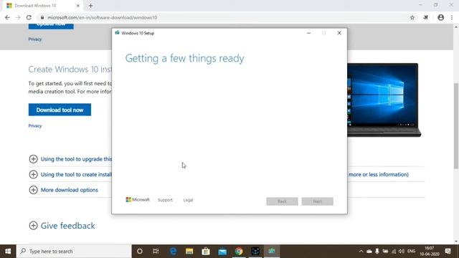Click the Next button in Windows 10 Setup
The image size is (459, 258).
[x=317, y=201]
